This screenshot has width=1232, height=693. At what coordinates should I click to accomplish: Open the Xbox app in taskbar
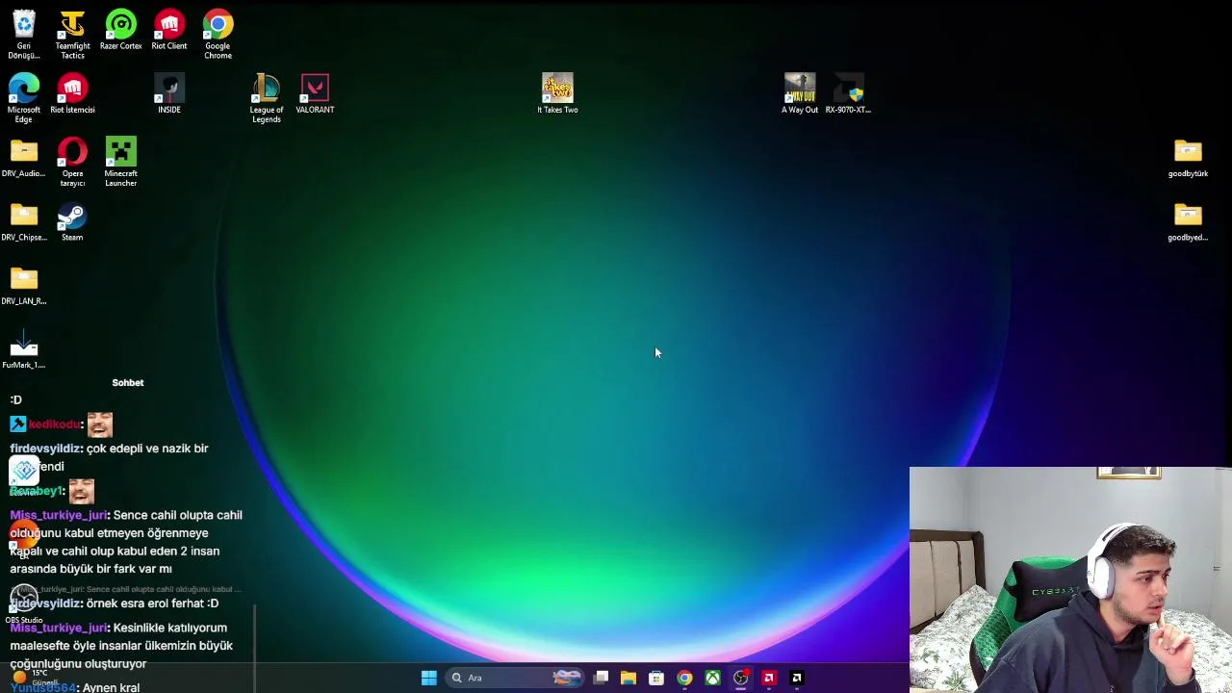coord(712,678)
